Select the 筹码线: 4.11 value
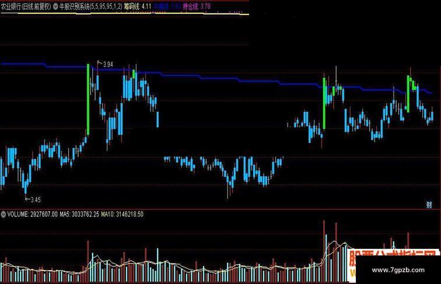The height and width of the screenshot is (284, 441). tap(138, 6)
